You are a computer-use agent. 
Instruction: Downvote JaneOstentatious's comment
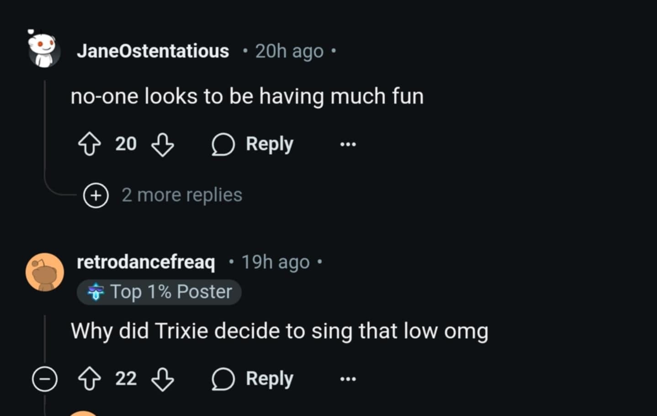point(163,144)
